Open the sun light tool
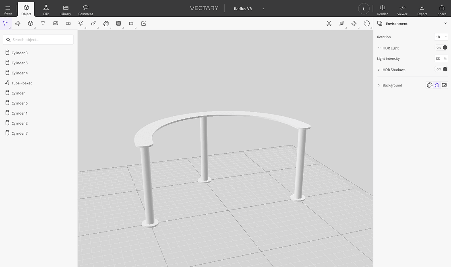The width and height of the screenshot is (451, 267). (x=81, y=24)
